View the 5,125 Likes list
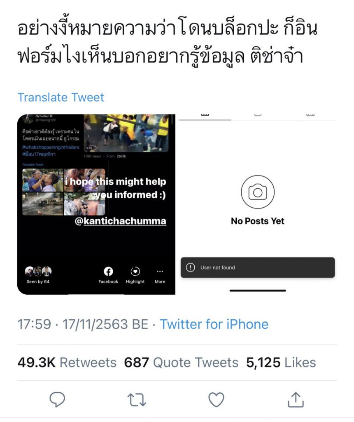The height and width of the screenshot is (422, 354). pos(281,362)
